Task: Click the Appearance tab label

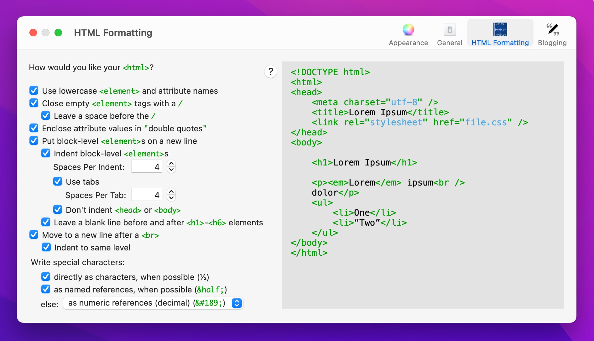Action: pyautogui.click(x=408, y=43)
